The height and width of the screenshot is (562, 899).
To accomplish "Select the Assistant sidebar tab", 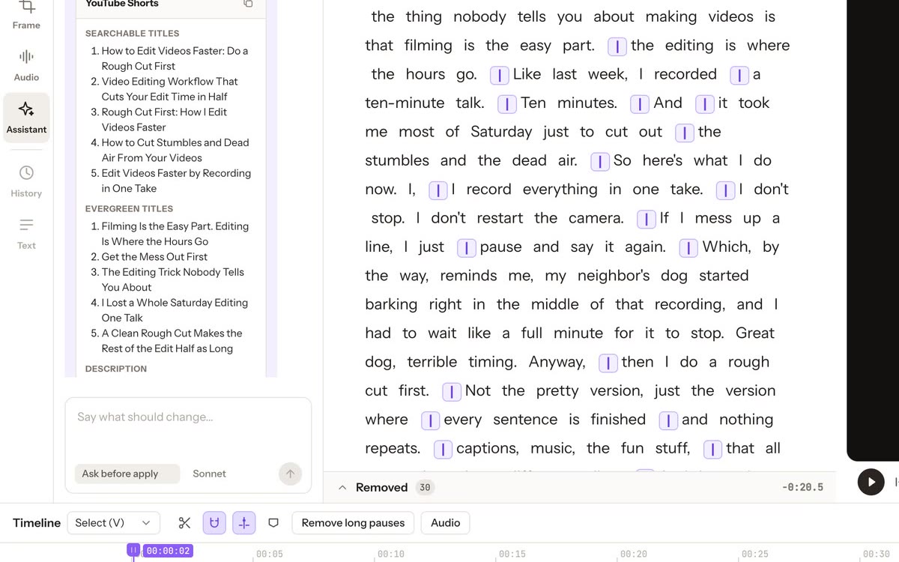I will point(26,118).
